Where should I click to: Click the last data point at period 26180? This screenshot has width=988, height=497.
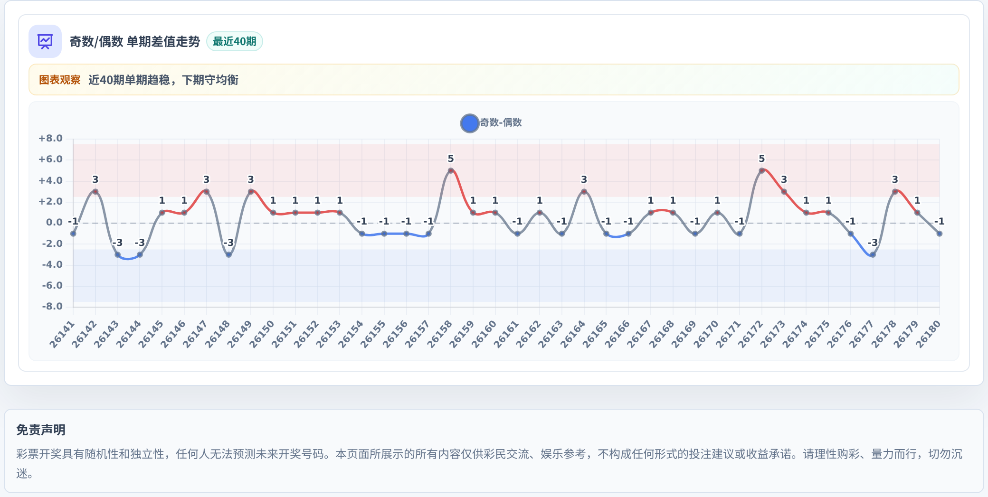pyautogui.click(x=939, y=234)
